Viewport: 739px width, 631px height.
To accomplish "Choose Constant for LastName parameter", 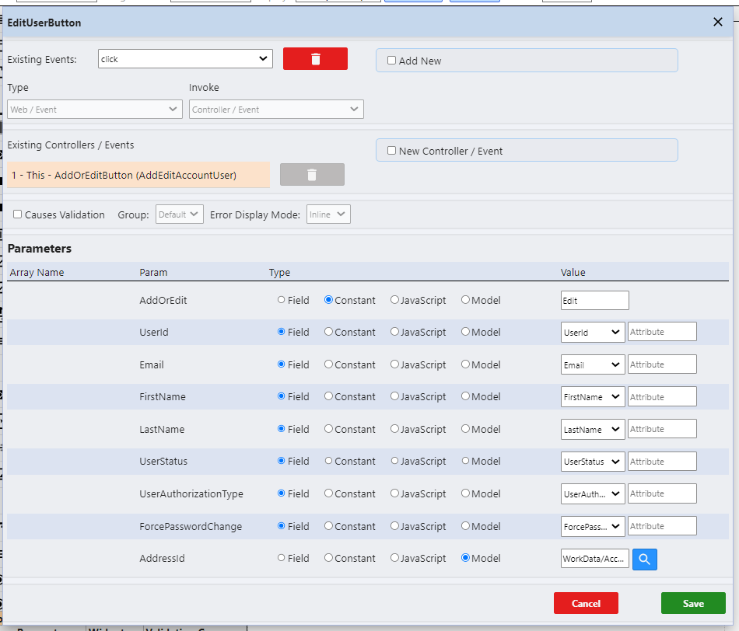I will [x=328, y=428].
